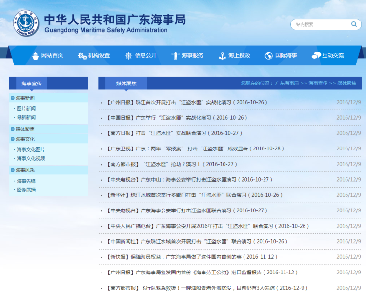Viewport: 366px width, 294px height.
Task: Select 海事文化视频 in the sidebar
Action: tap(31, 159)
